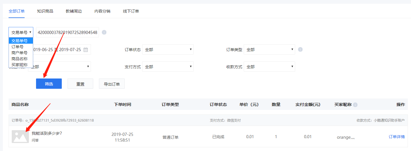The width and height of the screenshot is (411, 151).
Task: Click the quantity value 1 in the order row
Action: click(x=276, y=137)
